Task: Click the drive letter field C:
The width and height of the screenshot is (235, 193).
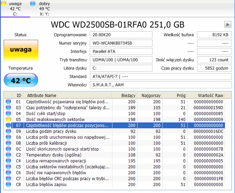Action: tap(121, 68)
